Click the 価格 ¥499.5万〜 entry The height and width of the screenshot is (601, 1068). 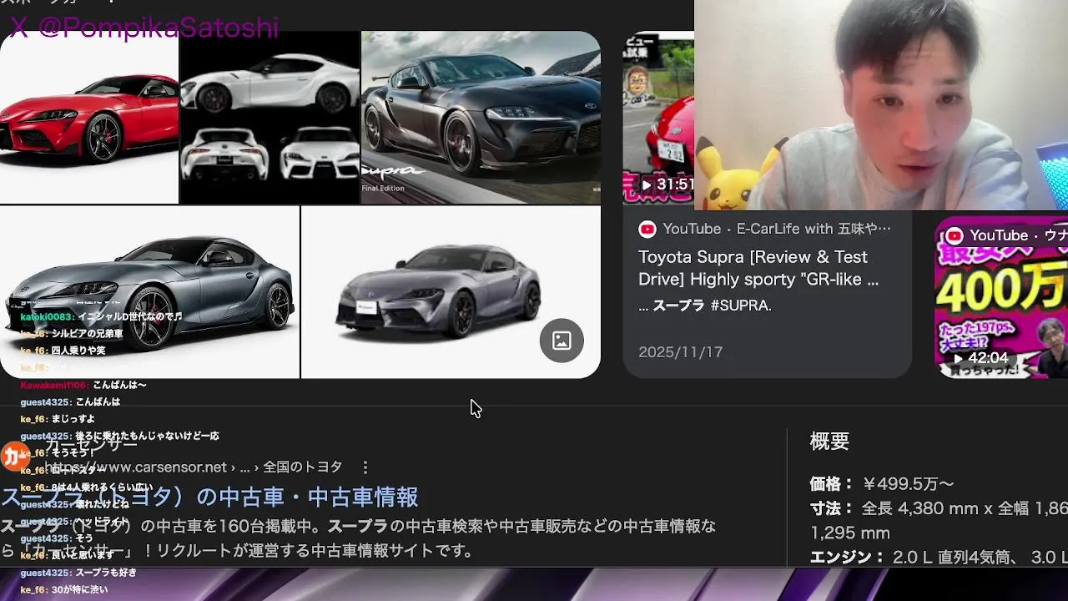[x=882, y=483]
